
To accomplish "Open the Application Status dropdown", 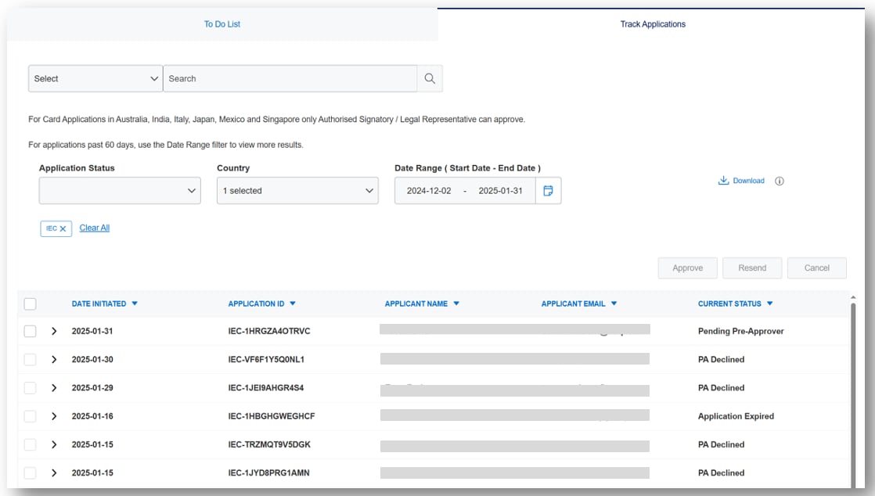I will point(119,190).
